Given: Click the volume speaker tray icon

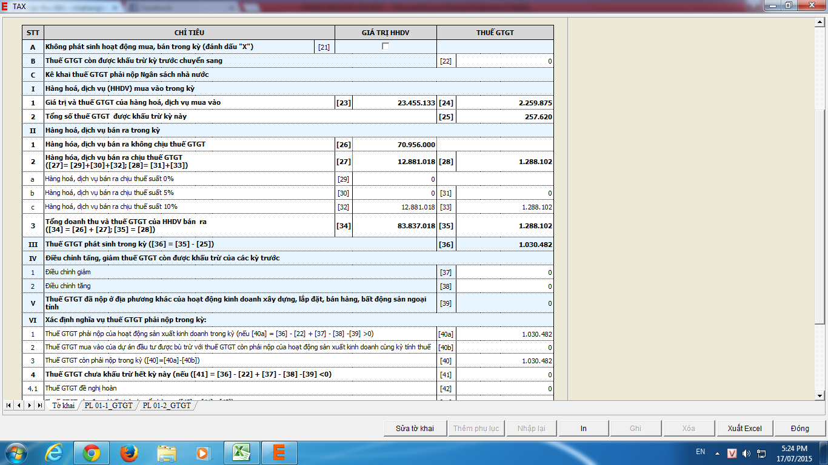Looking at the screenshot, I should coord(746,453).
